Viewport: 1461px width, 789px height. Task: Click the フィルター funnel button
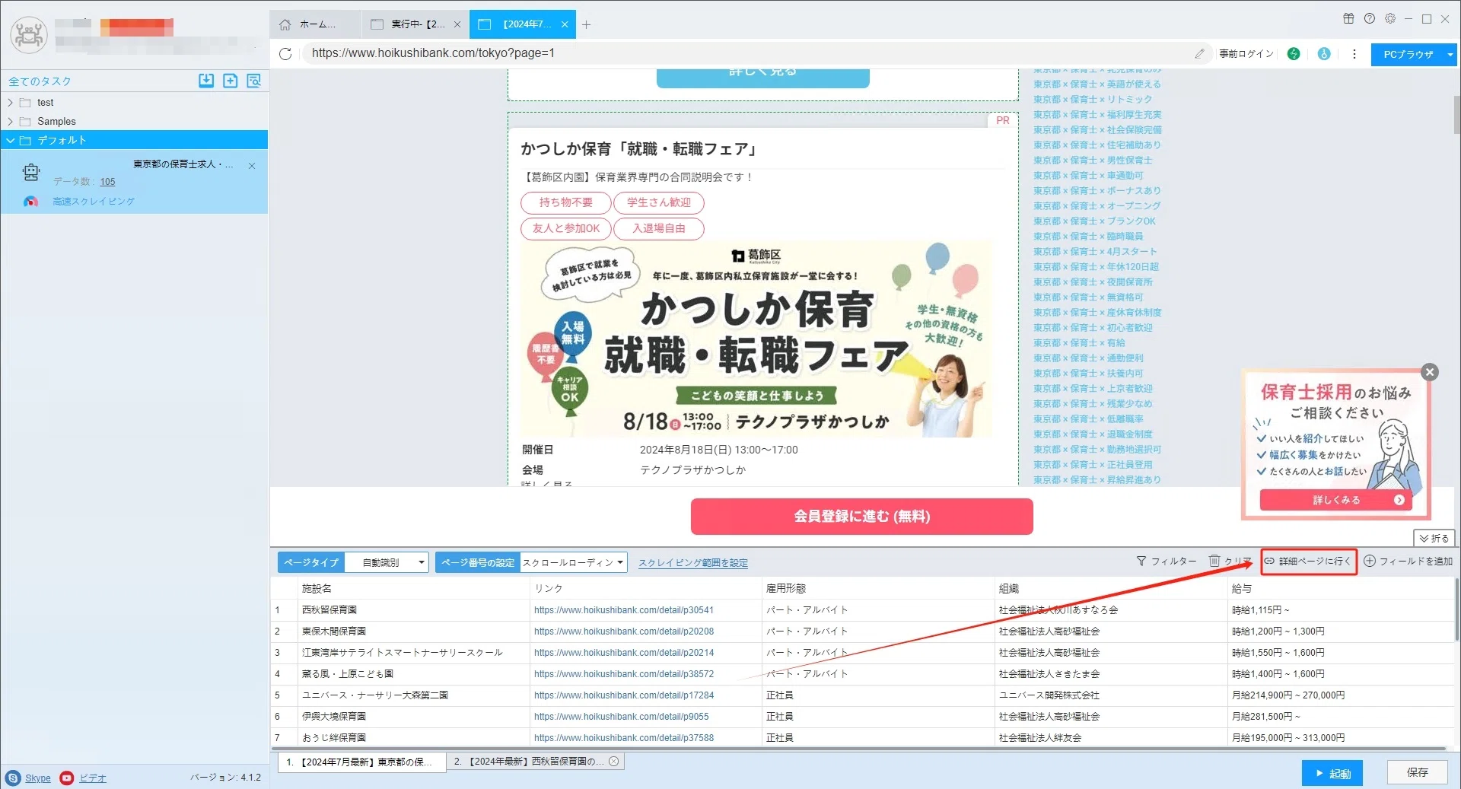(1166, 561)
